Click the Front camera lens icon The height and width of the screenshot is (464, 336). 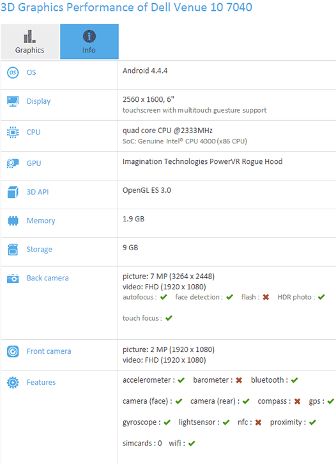point(13,351)
